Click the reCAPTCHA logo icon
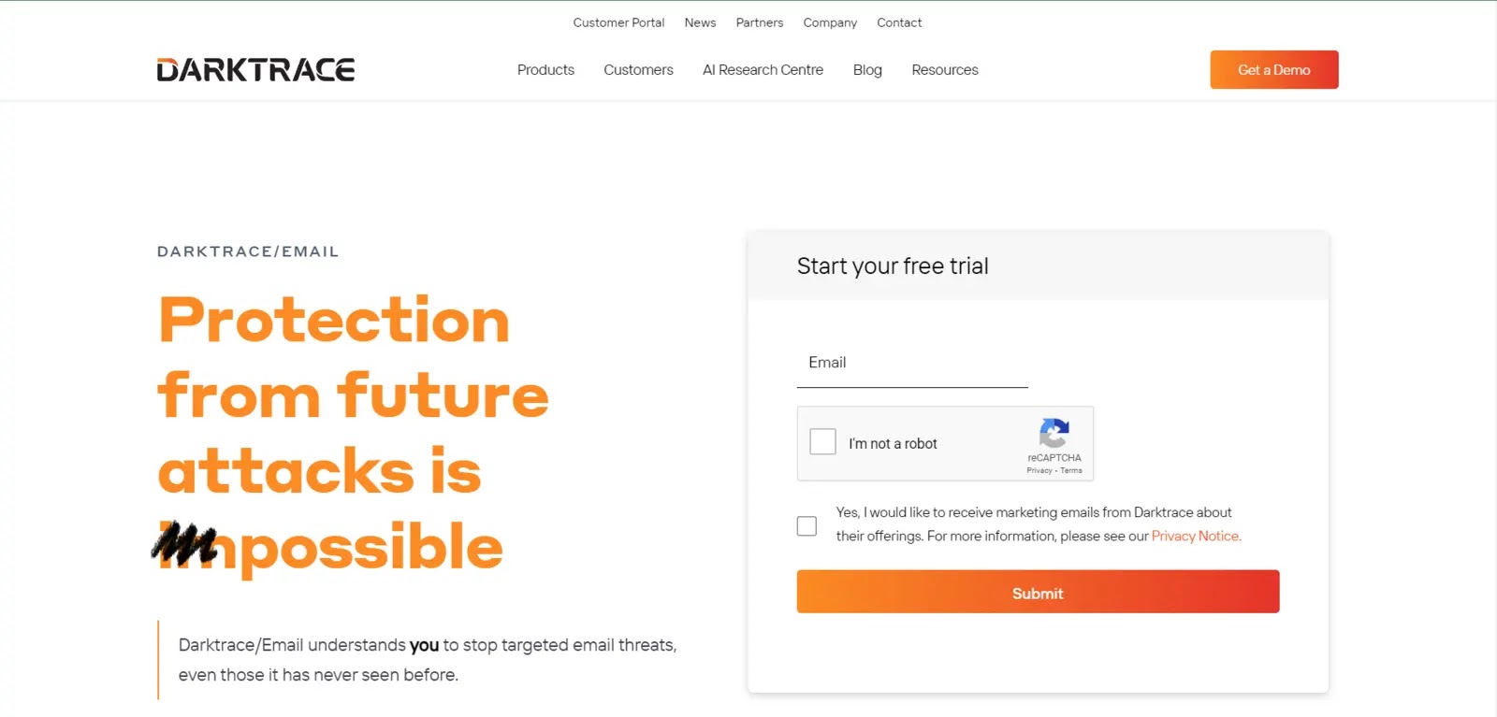The height and width of the screenshot is (717, 1497). (1054, 434)
